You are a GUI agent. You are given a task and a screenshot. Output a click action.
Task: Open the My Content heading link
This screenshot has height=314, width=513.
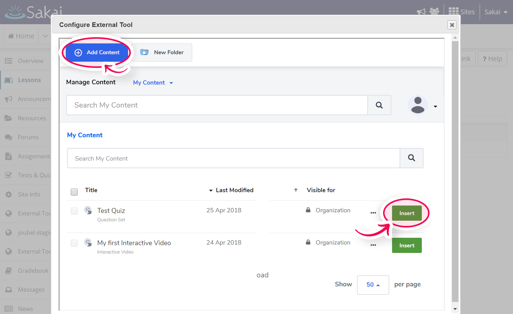(85, 135)
